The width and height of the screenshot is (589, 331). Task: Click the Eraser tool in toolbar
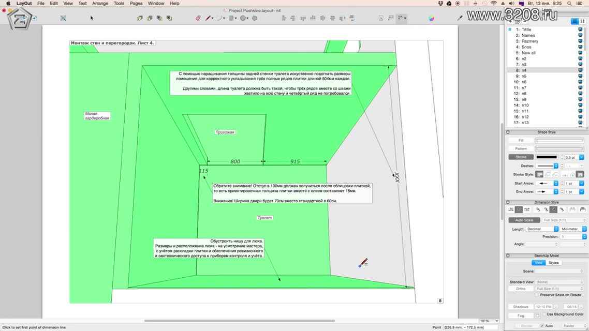(198, 18)
